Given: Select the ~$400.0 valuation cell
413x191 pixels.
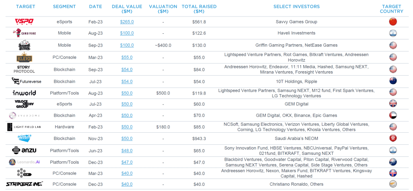Looking at the screenshot, I should click(x=163, y=45).
